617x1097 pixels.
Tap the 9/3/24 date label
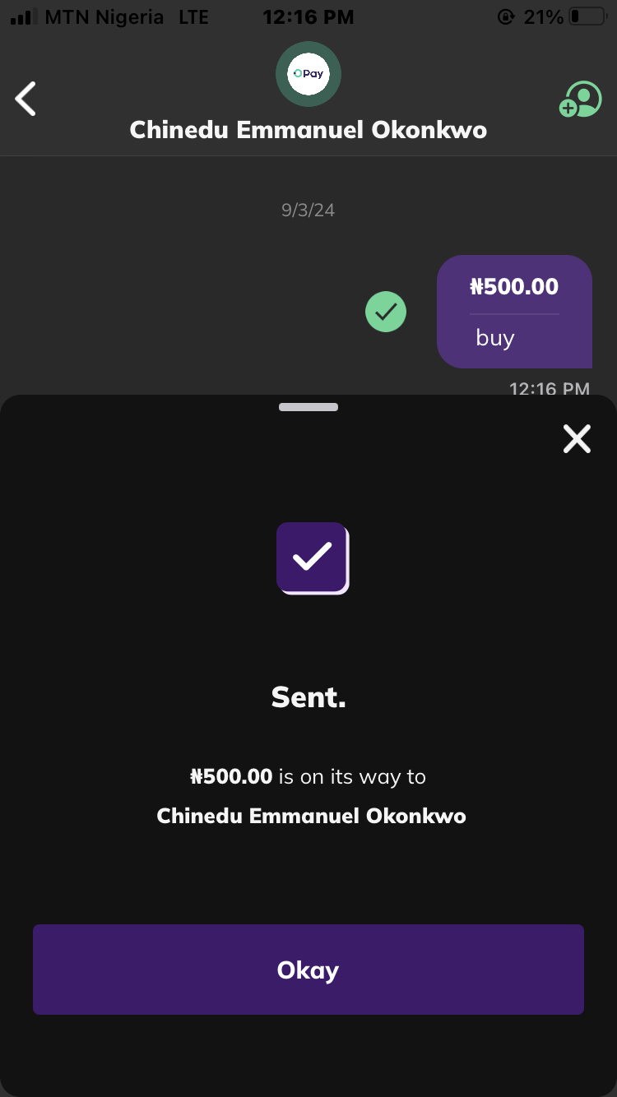click(308, 210)
